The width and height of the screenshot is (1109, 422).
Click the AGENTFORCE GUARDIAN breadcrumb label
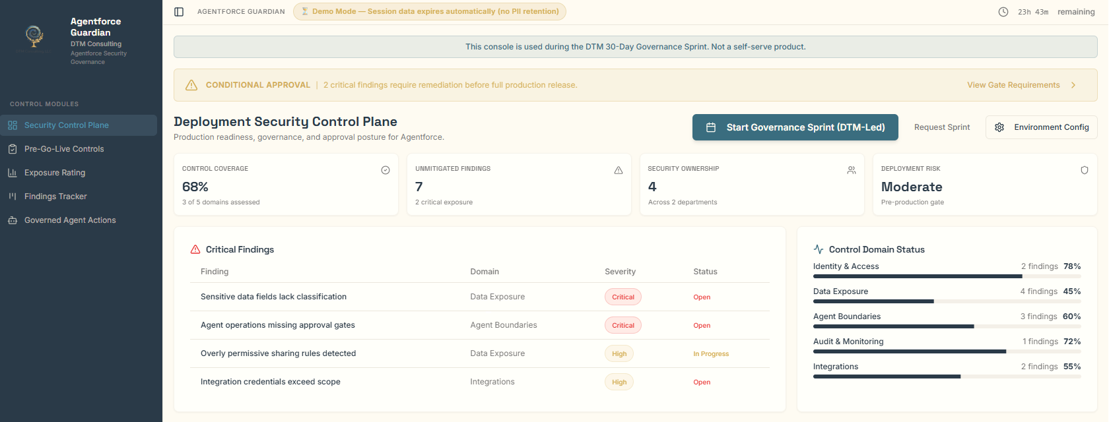point(241,12)
